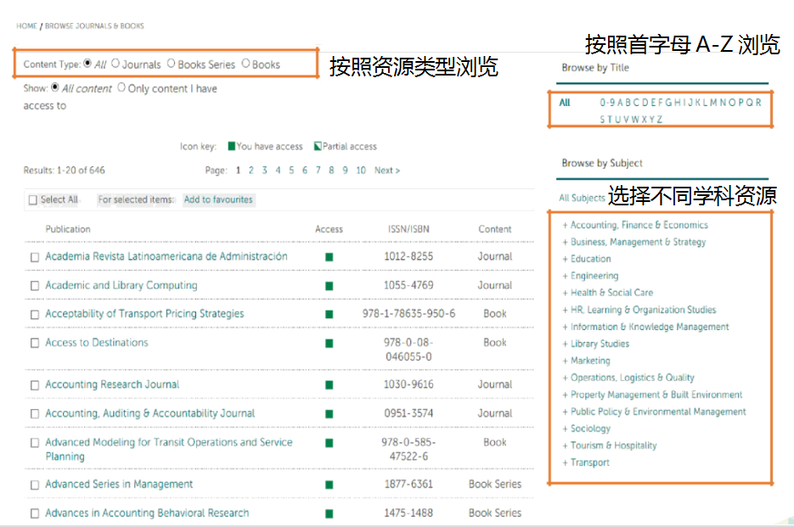Open Accounting, Auditing & Accountability Journal
The width and height of the screenshot is (794, 527).
150,413
